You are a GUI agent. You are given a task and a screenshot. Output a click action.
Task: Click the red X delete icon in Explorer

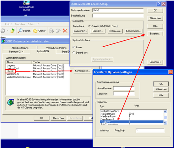tap(65, 31)
